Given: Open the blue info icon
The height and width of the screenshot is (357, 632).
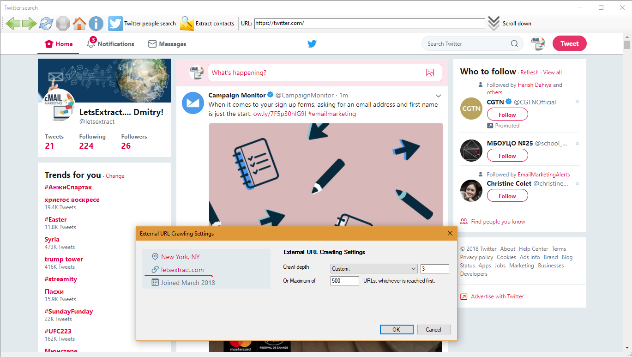Looking at the screenshot, I should click(96, 24).
